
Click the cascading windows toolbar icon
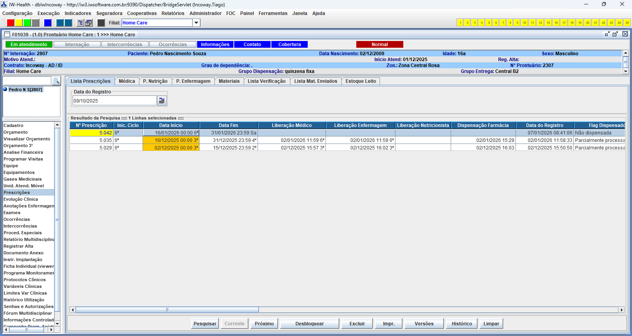click(x=89, y=23)
